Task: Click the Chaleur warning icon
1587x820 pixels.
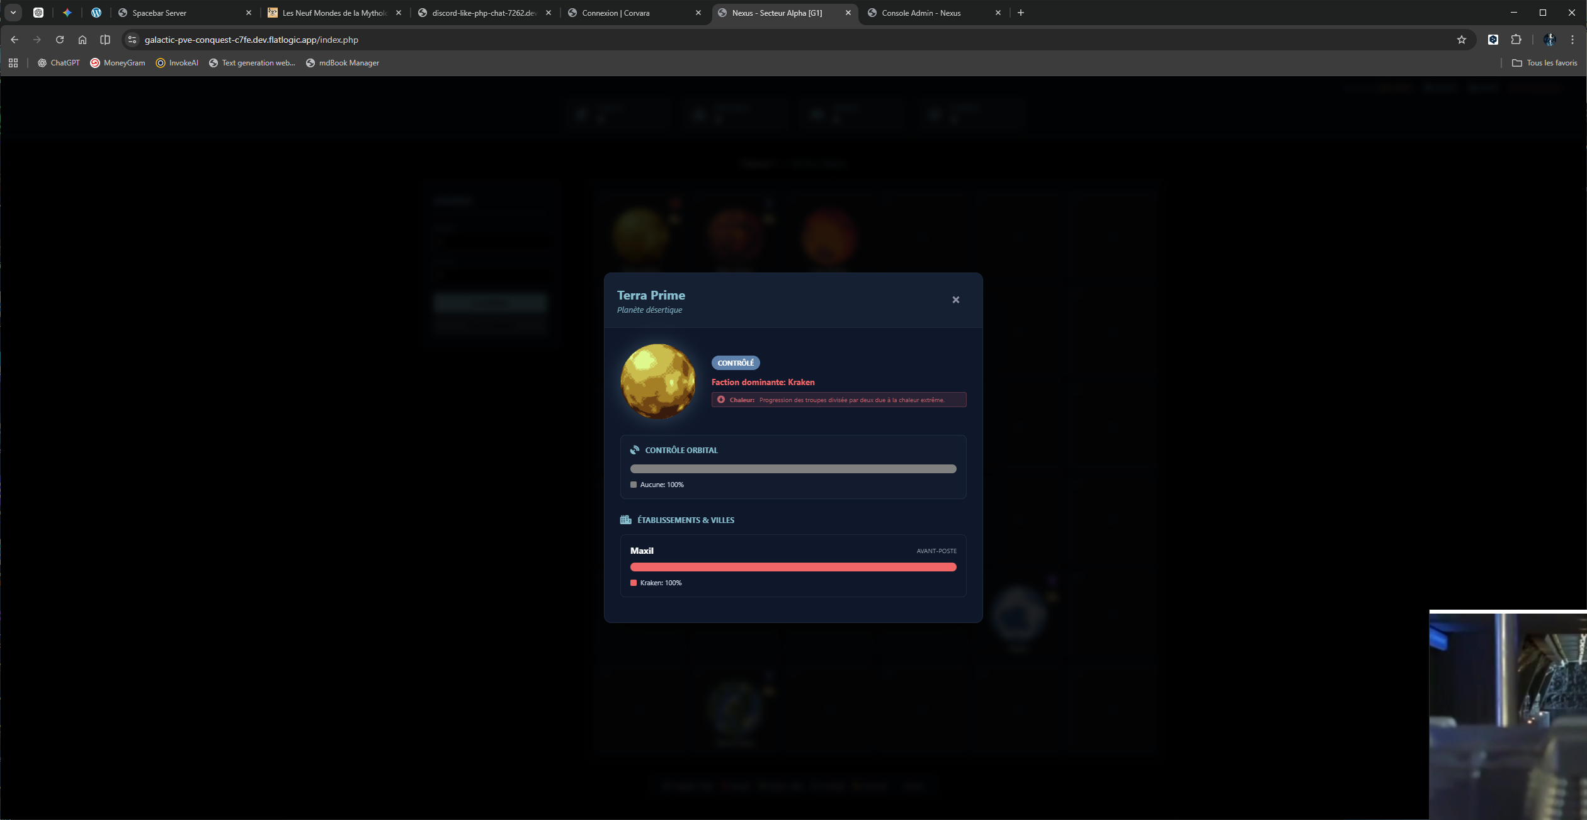Action: (721, 400)
